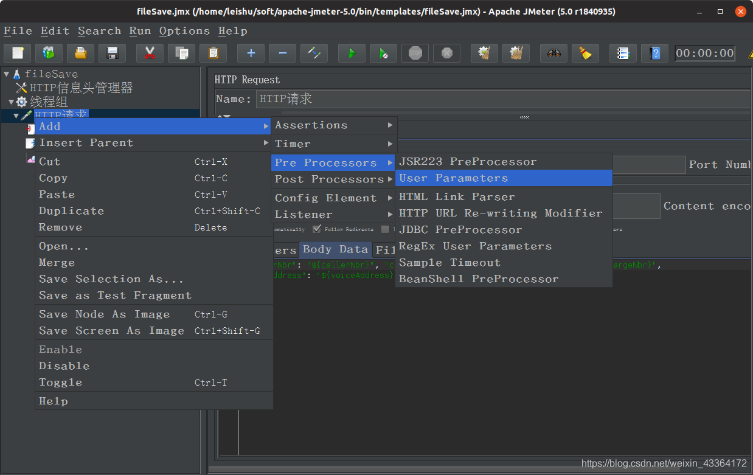
Task: Toggle the Follow Redirects checkbox
Action: pos(317,229)
